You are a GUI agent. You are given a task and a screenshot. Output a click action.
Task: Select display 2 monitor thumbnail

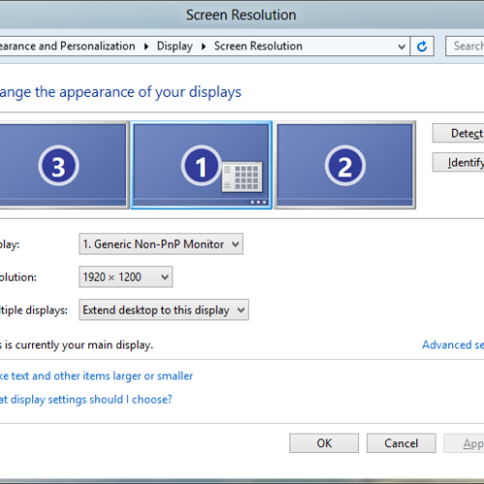point(345,166)
